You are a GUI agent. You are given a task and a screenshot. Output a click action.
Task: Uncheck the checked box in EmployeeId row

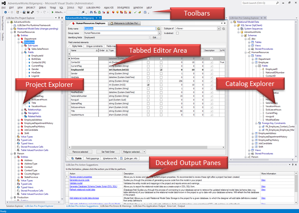pos(161,70)
